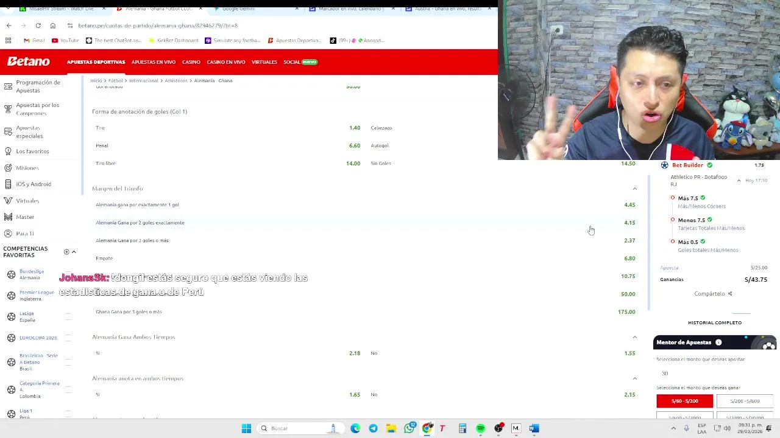This screenshot has height=438, width=780.
Task: Collapse the Competencias Favoritas section
Action: [74, 252]
